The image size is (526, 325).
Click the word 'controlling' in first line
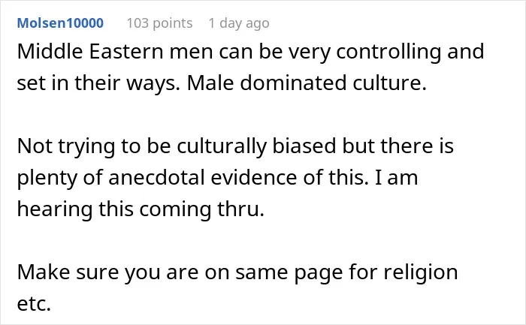pos(388,52)
